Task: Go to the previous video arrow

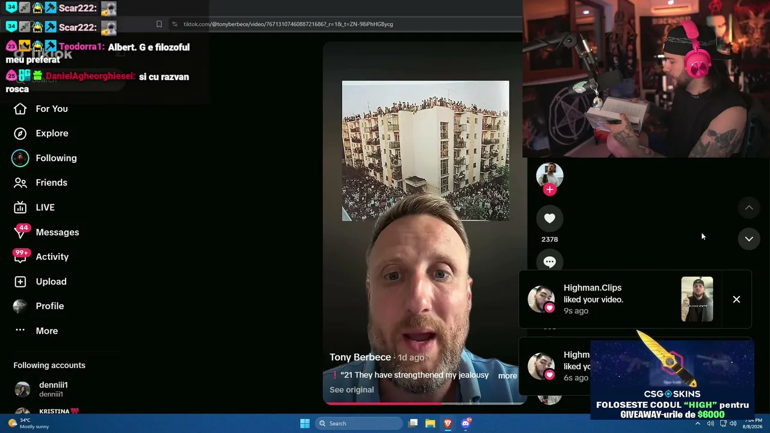Action: [x=749, y=207]
